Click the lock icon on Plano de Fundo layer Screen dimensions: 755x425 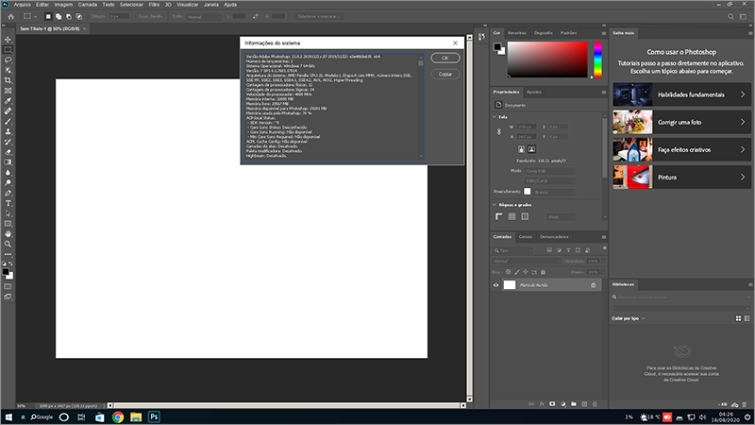[x=593, y=284]
